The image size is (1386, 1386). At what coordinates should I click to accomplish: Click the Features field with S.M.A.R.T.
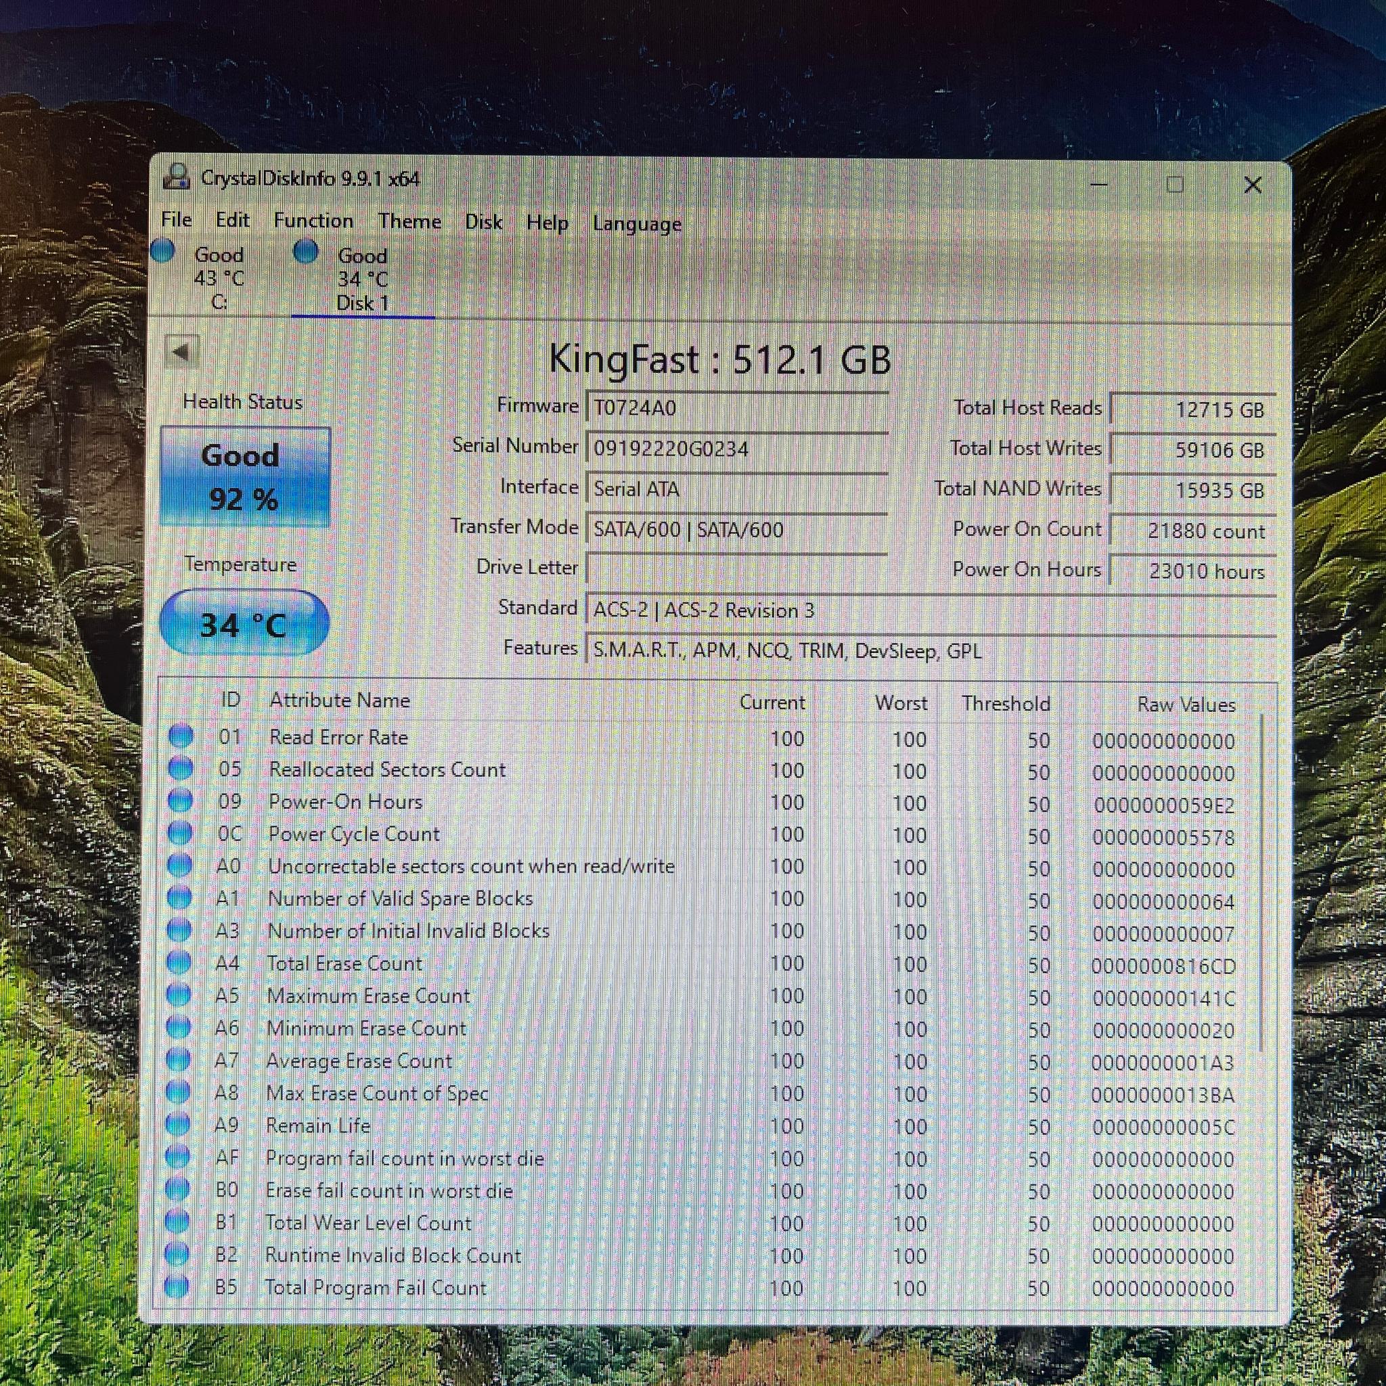[931, 650]
